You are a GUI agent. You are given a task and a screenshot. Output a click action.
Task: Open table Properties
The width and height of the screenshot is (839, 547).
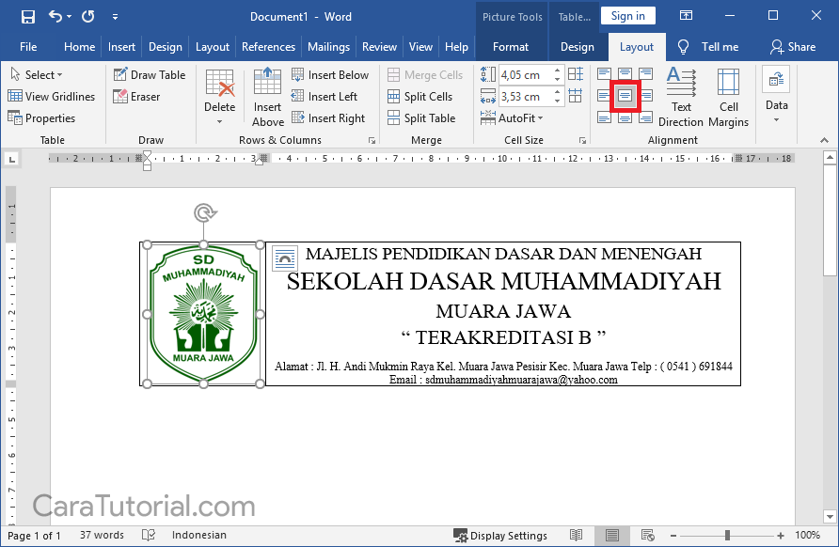41,118
